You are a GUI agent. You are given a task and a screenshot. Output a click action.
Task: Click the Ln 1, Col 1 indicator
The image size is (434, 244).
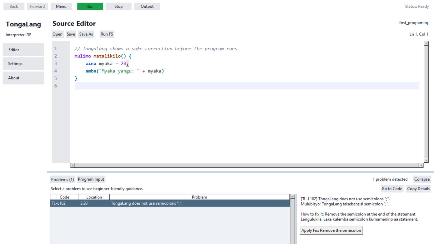419,34
